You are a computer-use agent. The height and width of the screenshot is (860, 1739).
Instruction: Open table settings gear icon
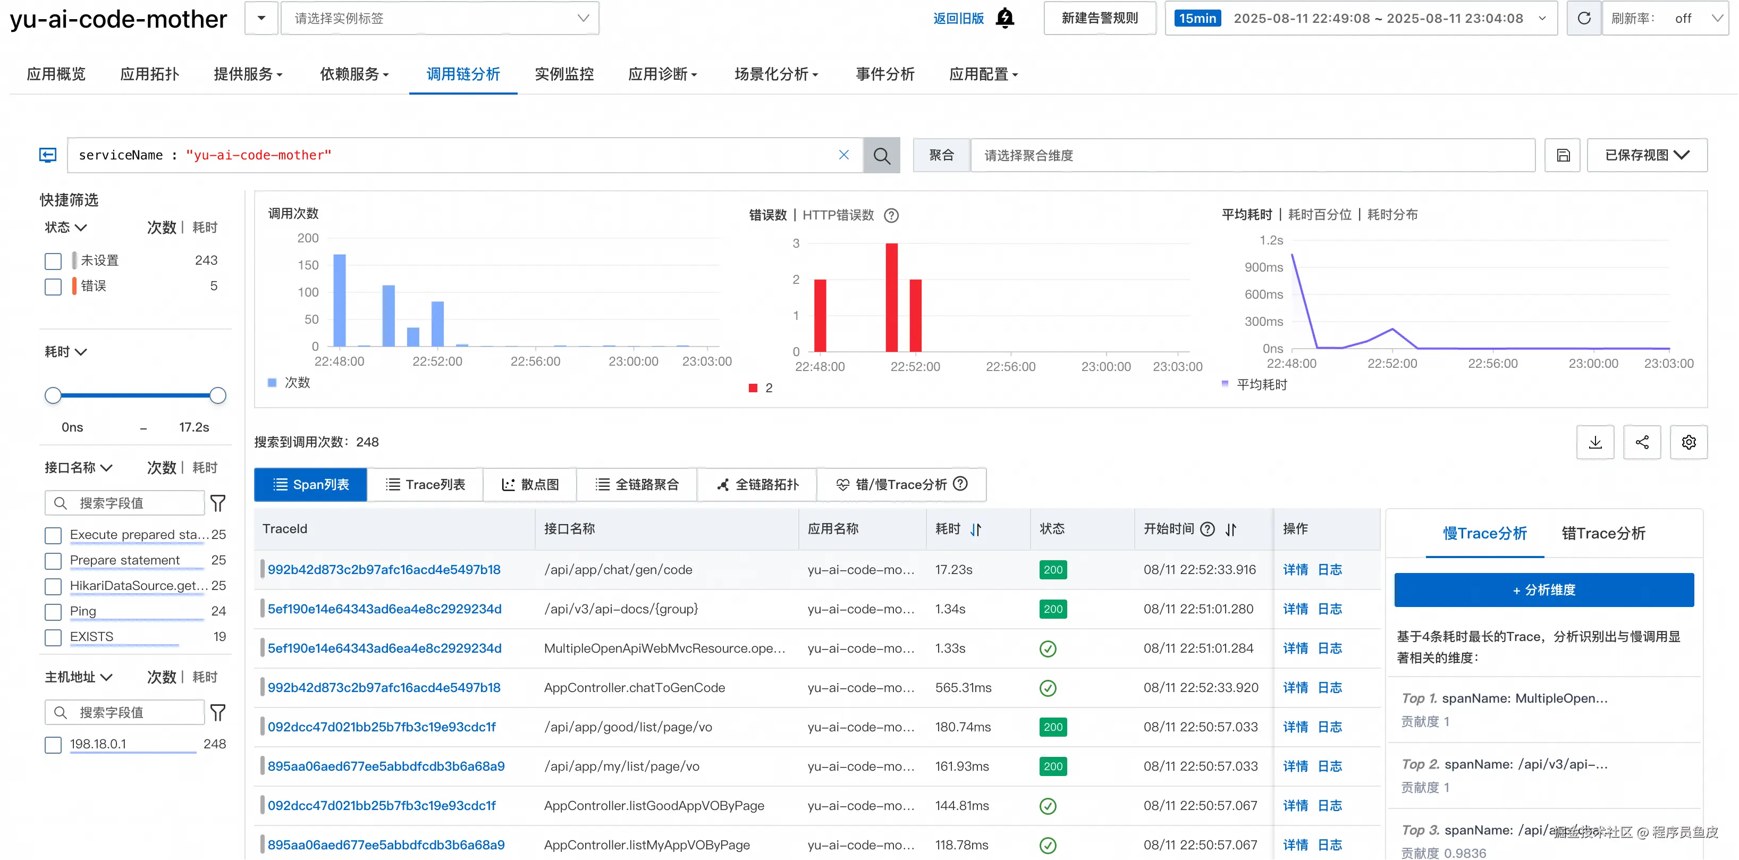(1689, 442)
